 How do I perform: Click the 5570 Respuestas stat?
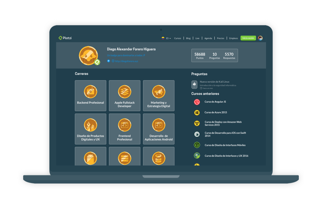click(229, 56)
